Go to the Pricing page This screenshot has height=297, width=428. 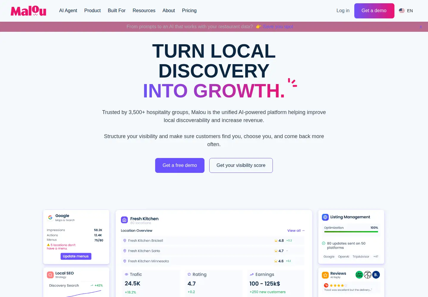[x=189, y=11]
